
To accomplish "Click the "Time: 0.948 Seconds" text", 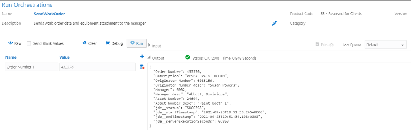I will [x=239, y=58].
